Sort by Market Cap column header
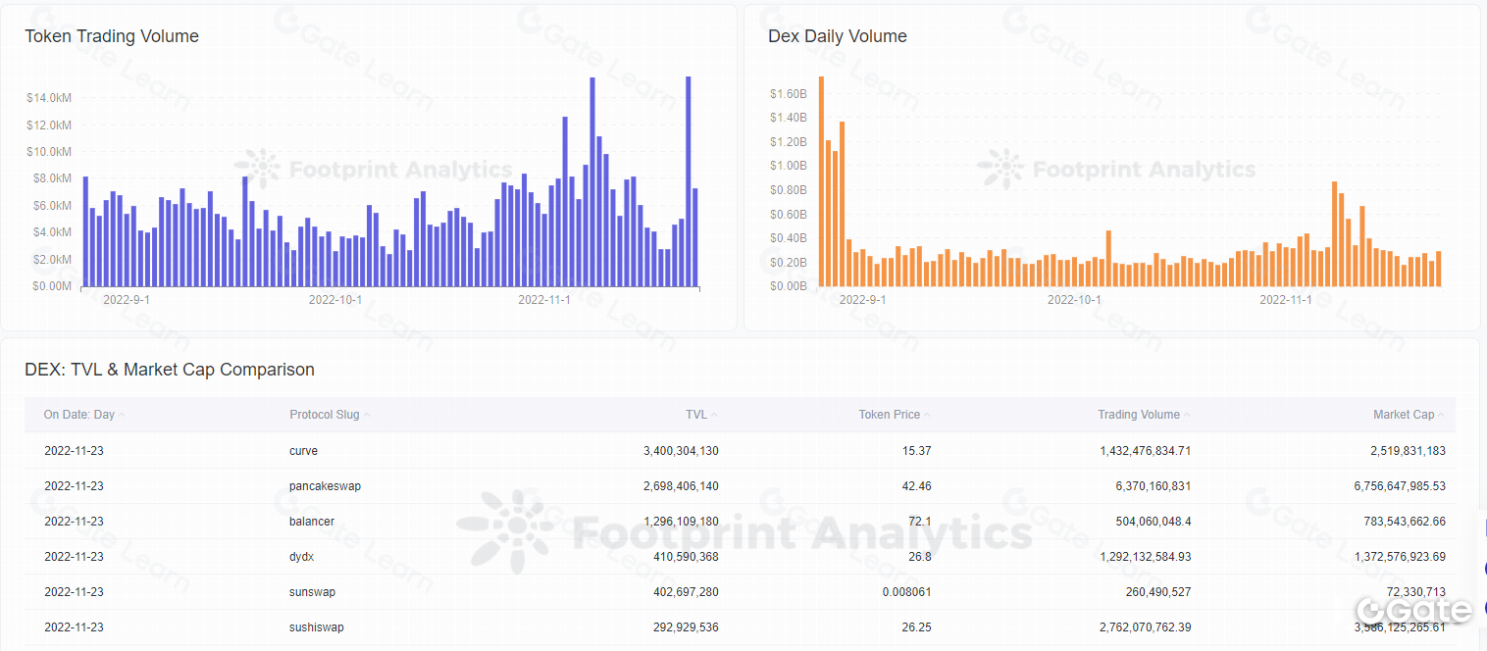 (1404, 415)
